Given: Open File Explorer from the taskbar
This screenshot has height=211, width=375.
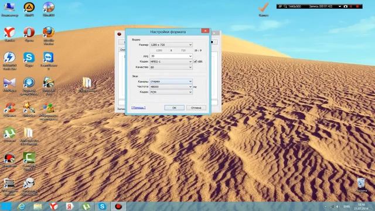Looking at the screenshot, I should (x=37, y=206).
